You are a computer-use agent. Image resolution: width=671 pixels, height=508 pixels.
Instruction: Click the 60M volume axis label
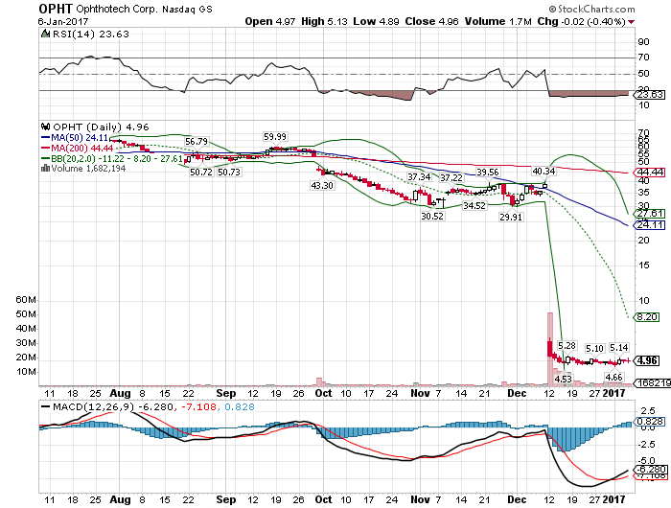tap(26, 300)
